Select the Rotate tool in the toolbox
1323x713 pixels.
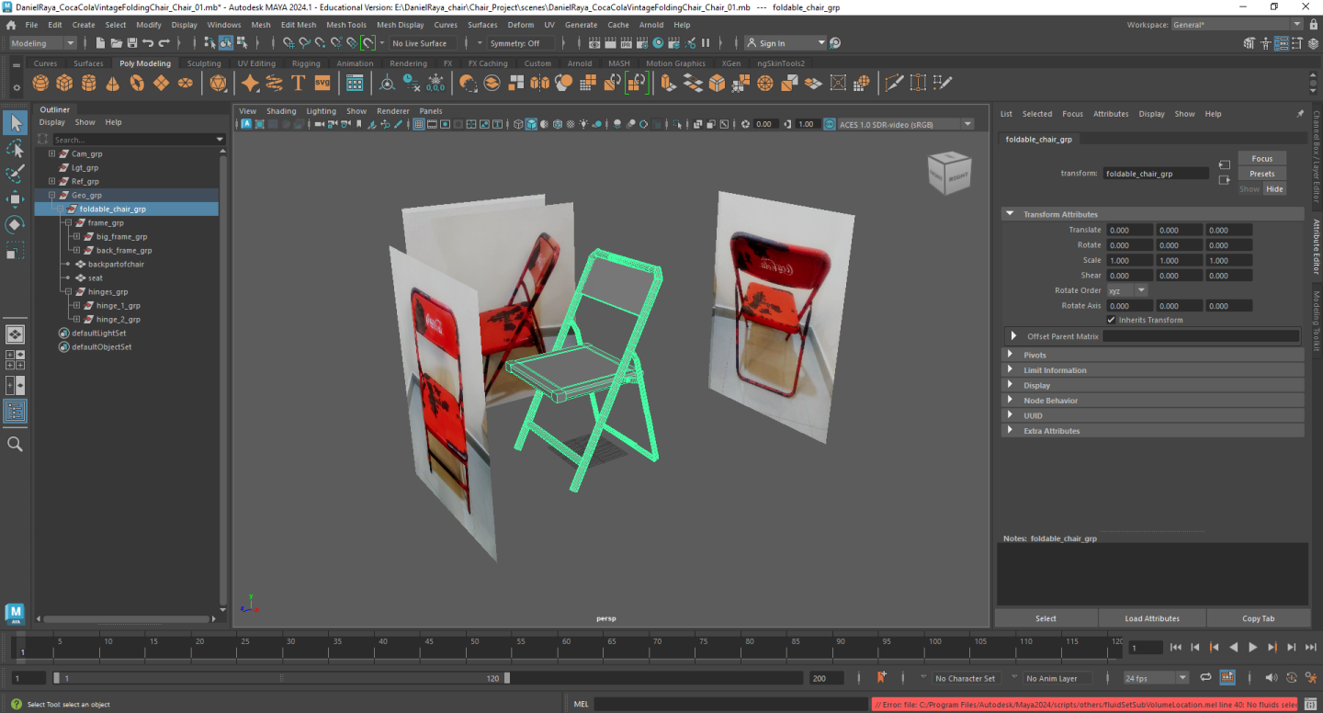[x=16, y=225]
